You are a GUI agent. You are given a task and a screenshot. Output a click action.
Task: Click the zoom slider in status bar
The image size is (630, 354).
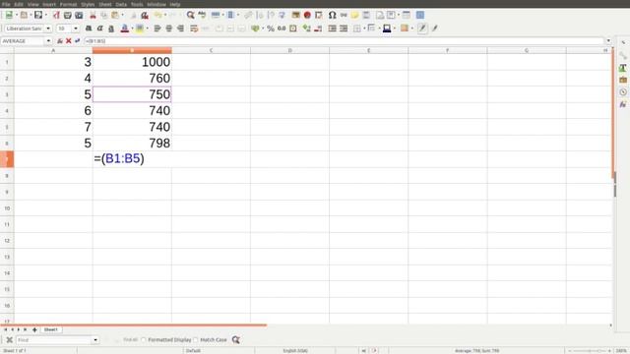(x=590, y=351)
